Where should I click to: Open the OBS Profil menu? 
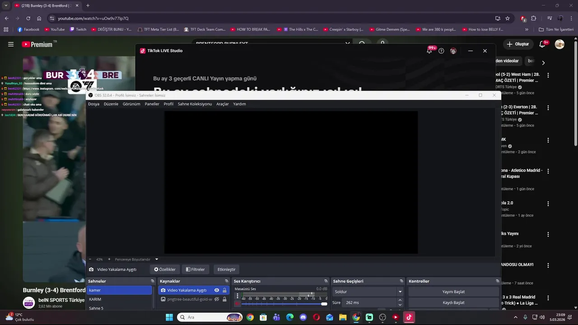point(168,104)
